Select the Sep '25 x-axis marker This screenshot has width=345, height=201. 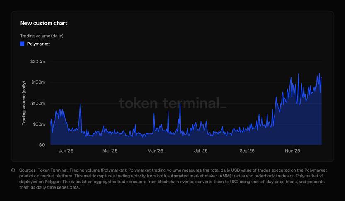pos(247,151)
